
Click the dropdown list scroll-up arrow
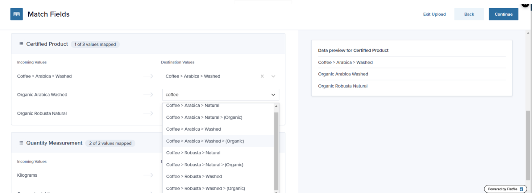[276, 106]
